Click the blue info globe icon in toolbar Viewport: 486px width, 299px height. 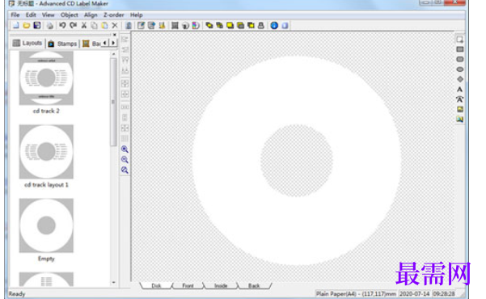pos(274,25)
